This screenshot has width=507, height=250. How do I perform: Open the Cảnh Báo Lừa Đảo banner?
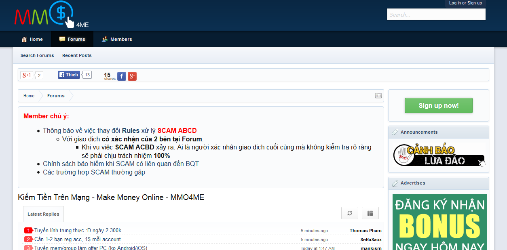click(439, 155)
